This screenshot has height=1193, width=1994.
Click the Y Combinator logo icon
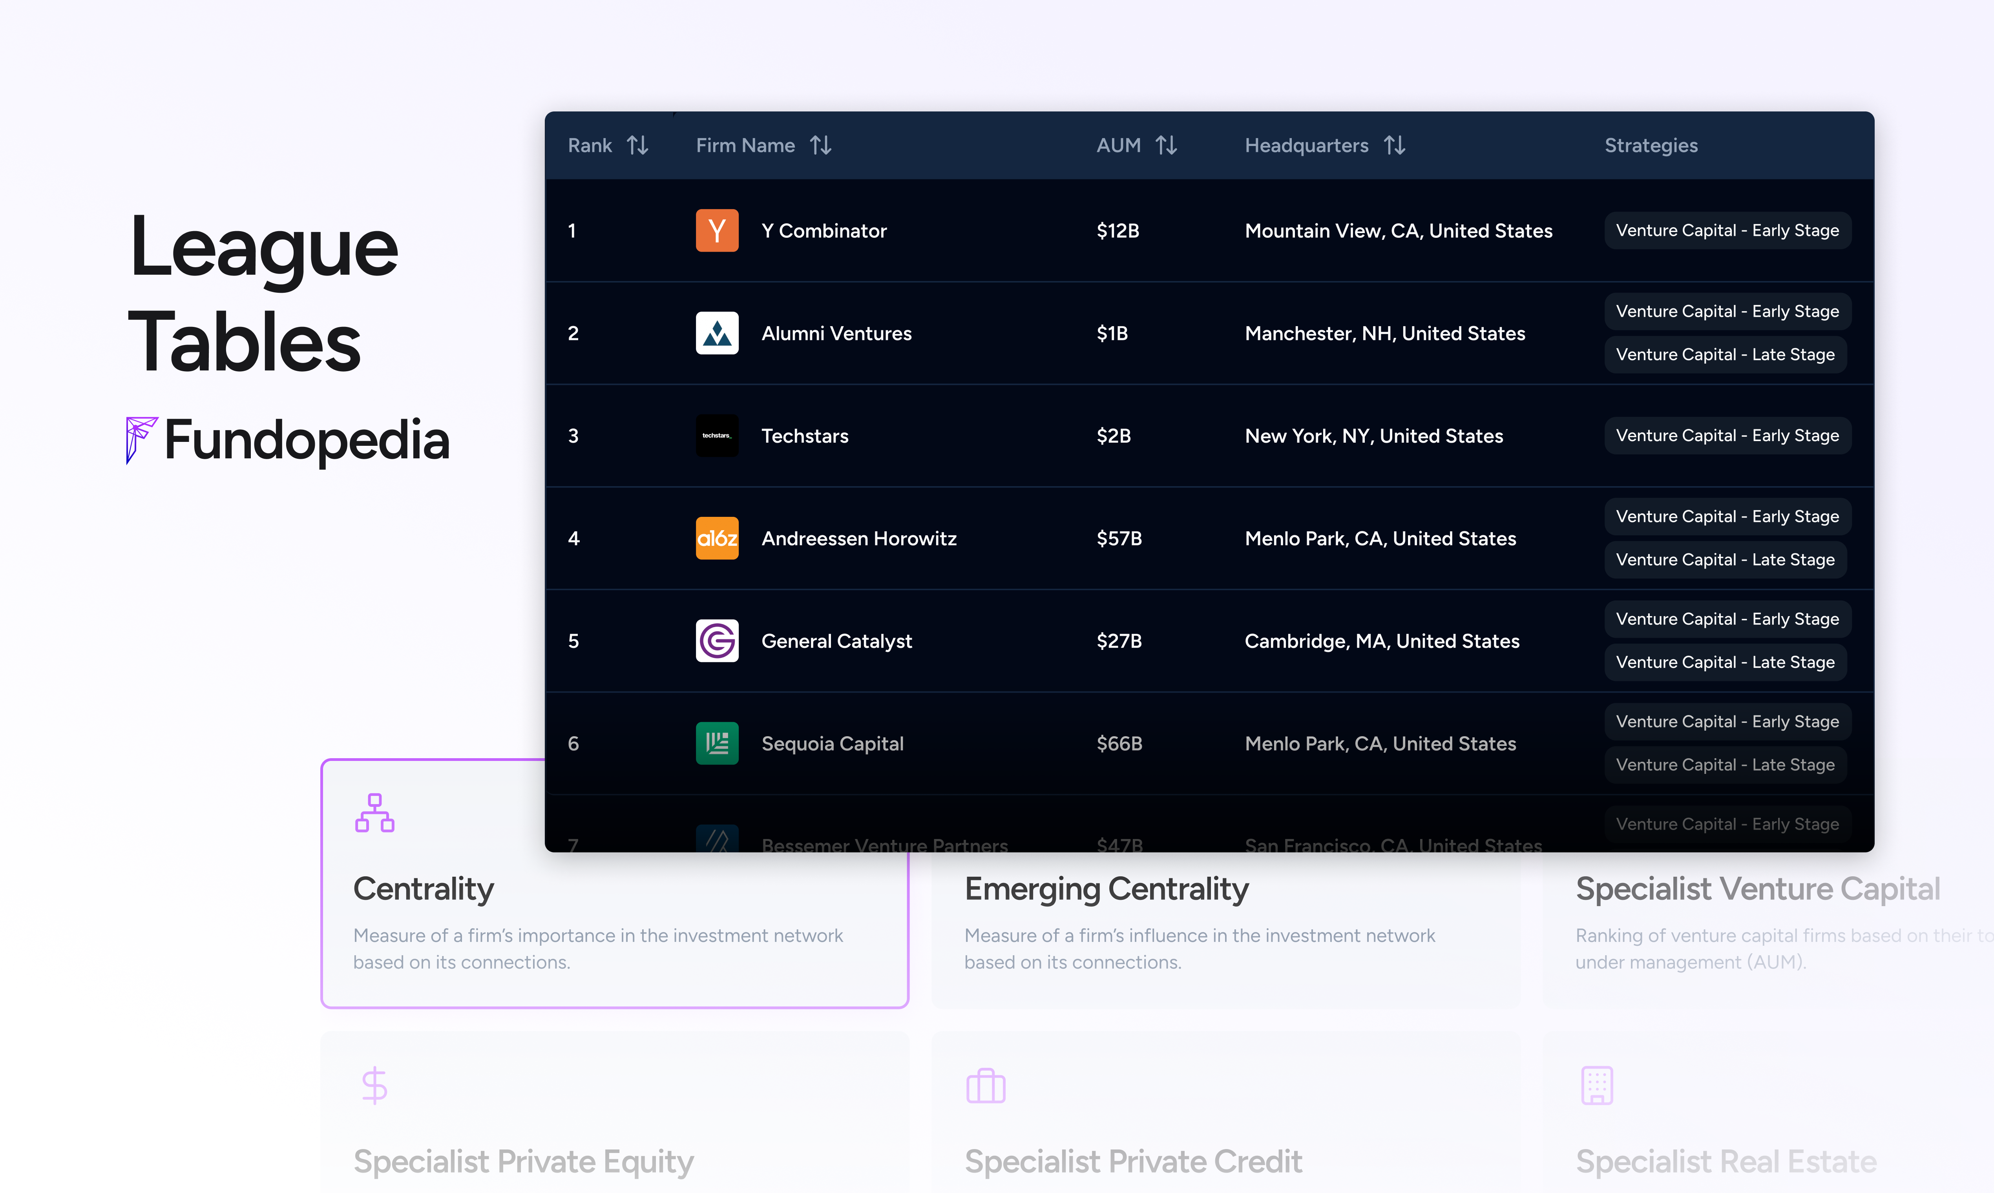coord(716,230)
